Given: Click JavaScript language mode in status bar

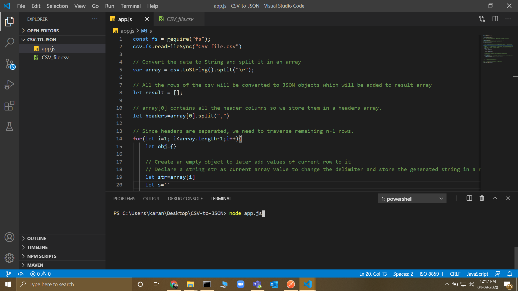Looking at the screenshot, I should [x=477, y=274].
